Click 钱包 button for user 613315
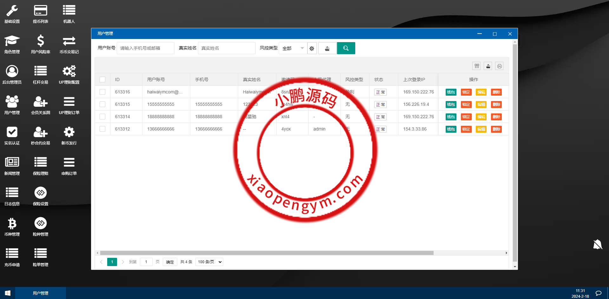Image resolution: width=609 pixels, height=299 pixels. (x=451, y=105)
